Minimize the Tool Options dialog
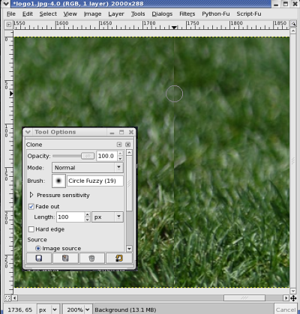300x314 pixels. pyautogui.click(x=112, y=133)
